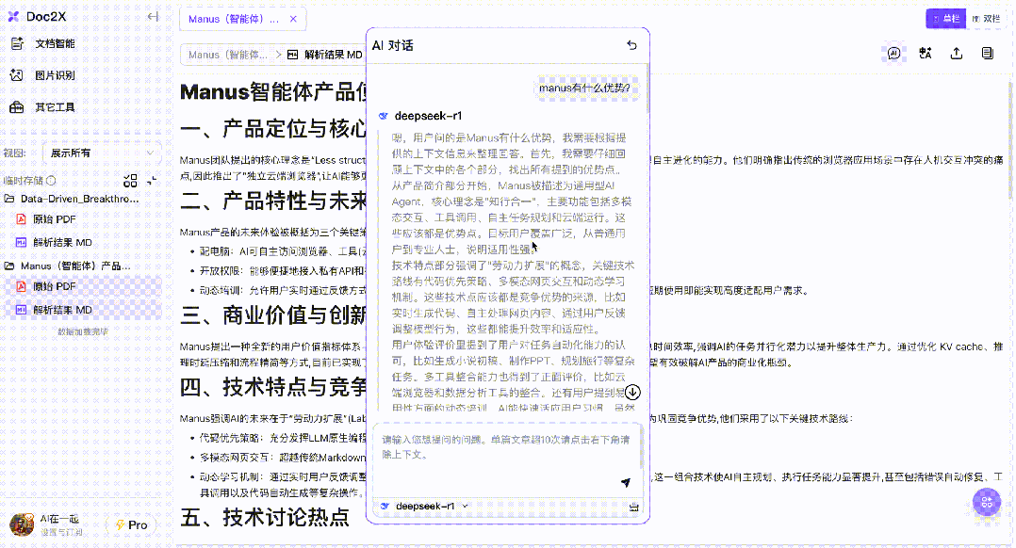
Task: Open the 视图 展示所有 dropdown
Action: pos(103,153)
